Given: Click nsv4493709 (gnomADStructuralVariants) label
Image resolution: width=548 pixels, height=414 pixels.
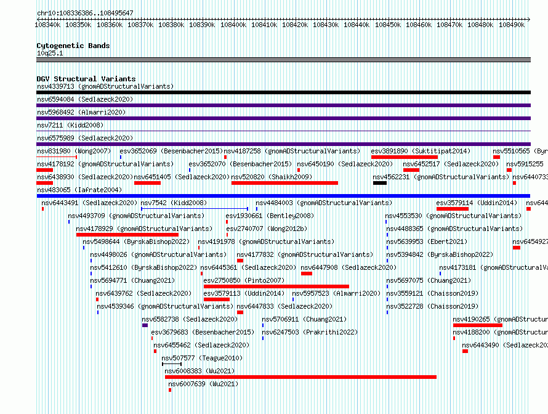Looking at the screenshot, I should click(x=136, y=216).
